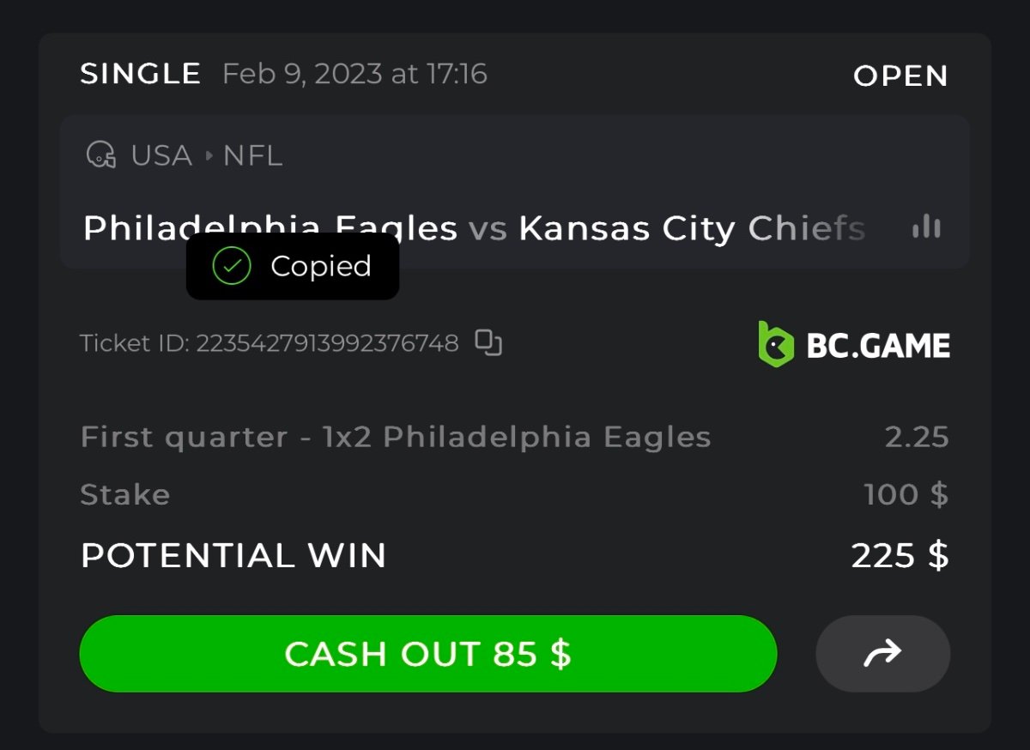Click the 2.25 odds value
The height and width of the screenshot is (750, 1030).
(x=917, y=437)
